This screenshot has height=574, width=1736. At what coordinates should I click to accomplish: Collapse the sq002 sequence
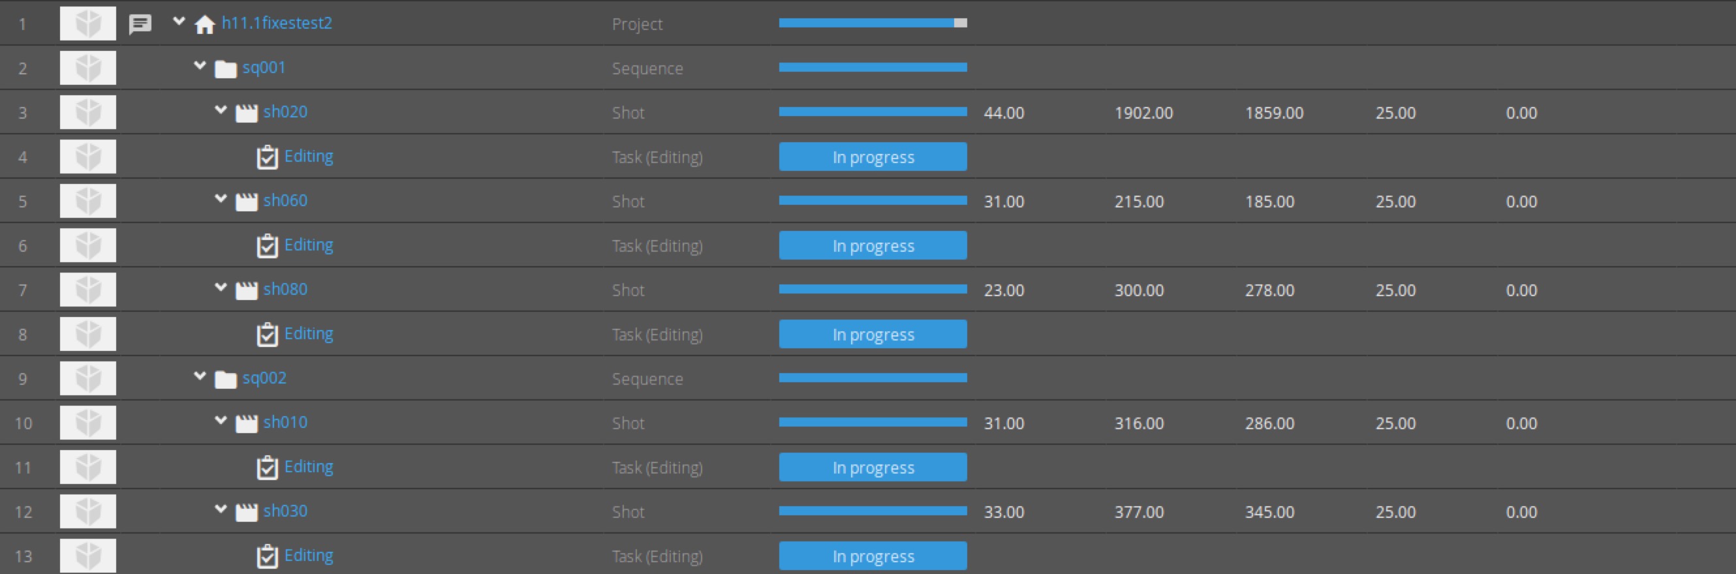click(200, 376)
